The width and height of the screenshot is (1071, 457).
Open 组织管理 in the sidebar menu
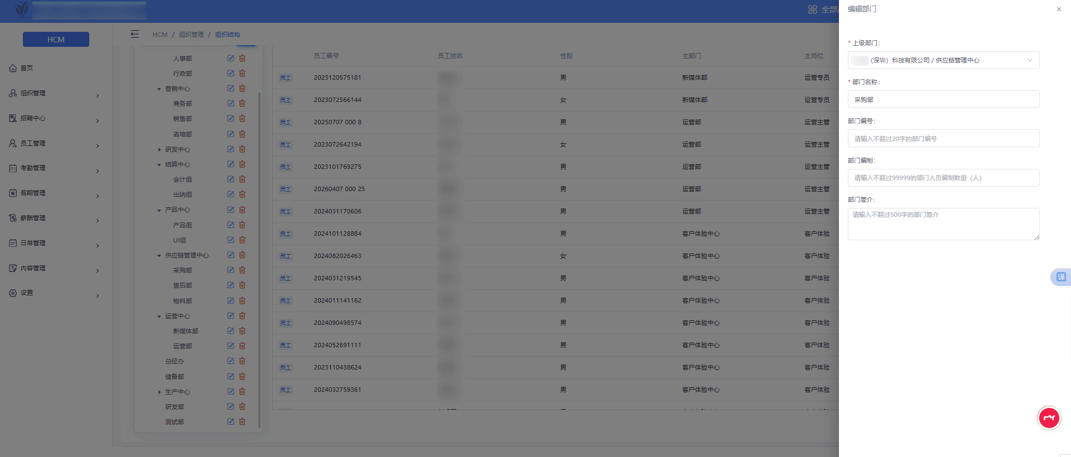54,94
